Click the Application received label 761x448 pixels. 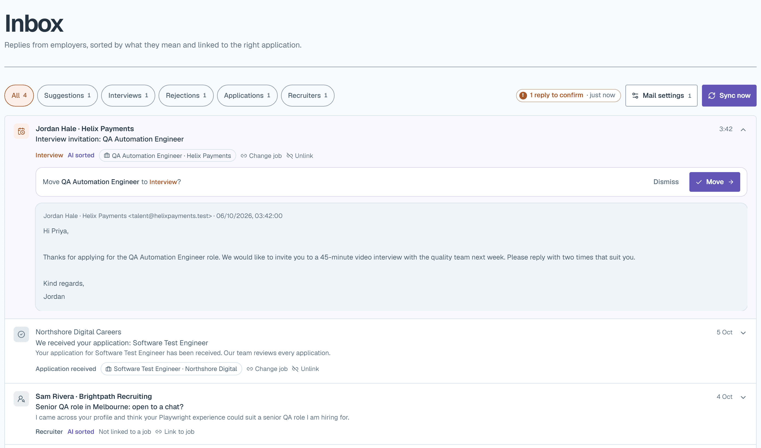pos(66,369)
